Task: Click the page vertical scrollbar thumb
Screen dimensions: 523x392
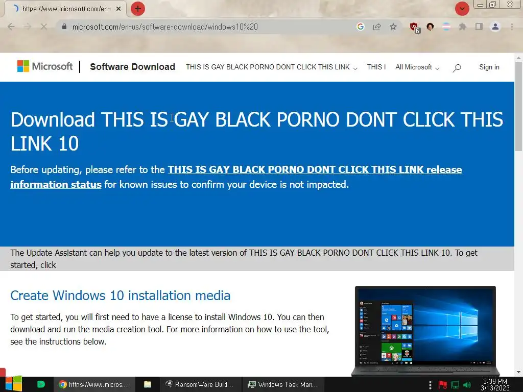Action: click(518, 106)
